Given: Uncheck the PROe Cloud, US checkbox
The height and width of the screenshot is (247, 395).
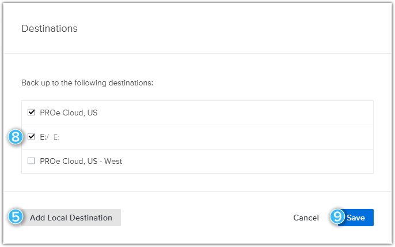Looking at the screenshot, I should 31,112.
